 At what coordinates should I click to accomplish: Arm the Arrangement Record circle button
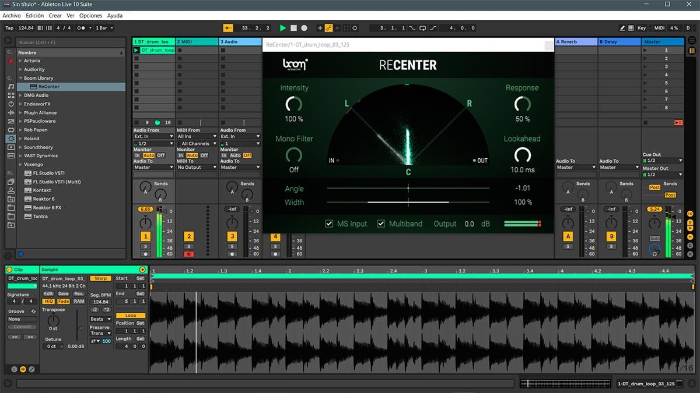point(304,28)
